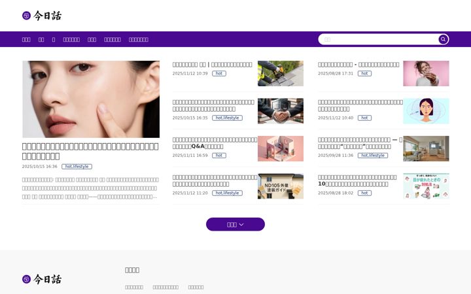This screenshot has width=471, height=294.
Task: Click the 今日話 logo in the footer
Action: coord(42,279)
